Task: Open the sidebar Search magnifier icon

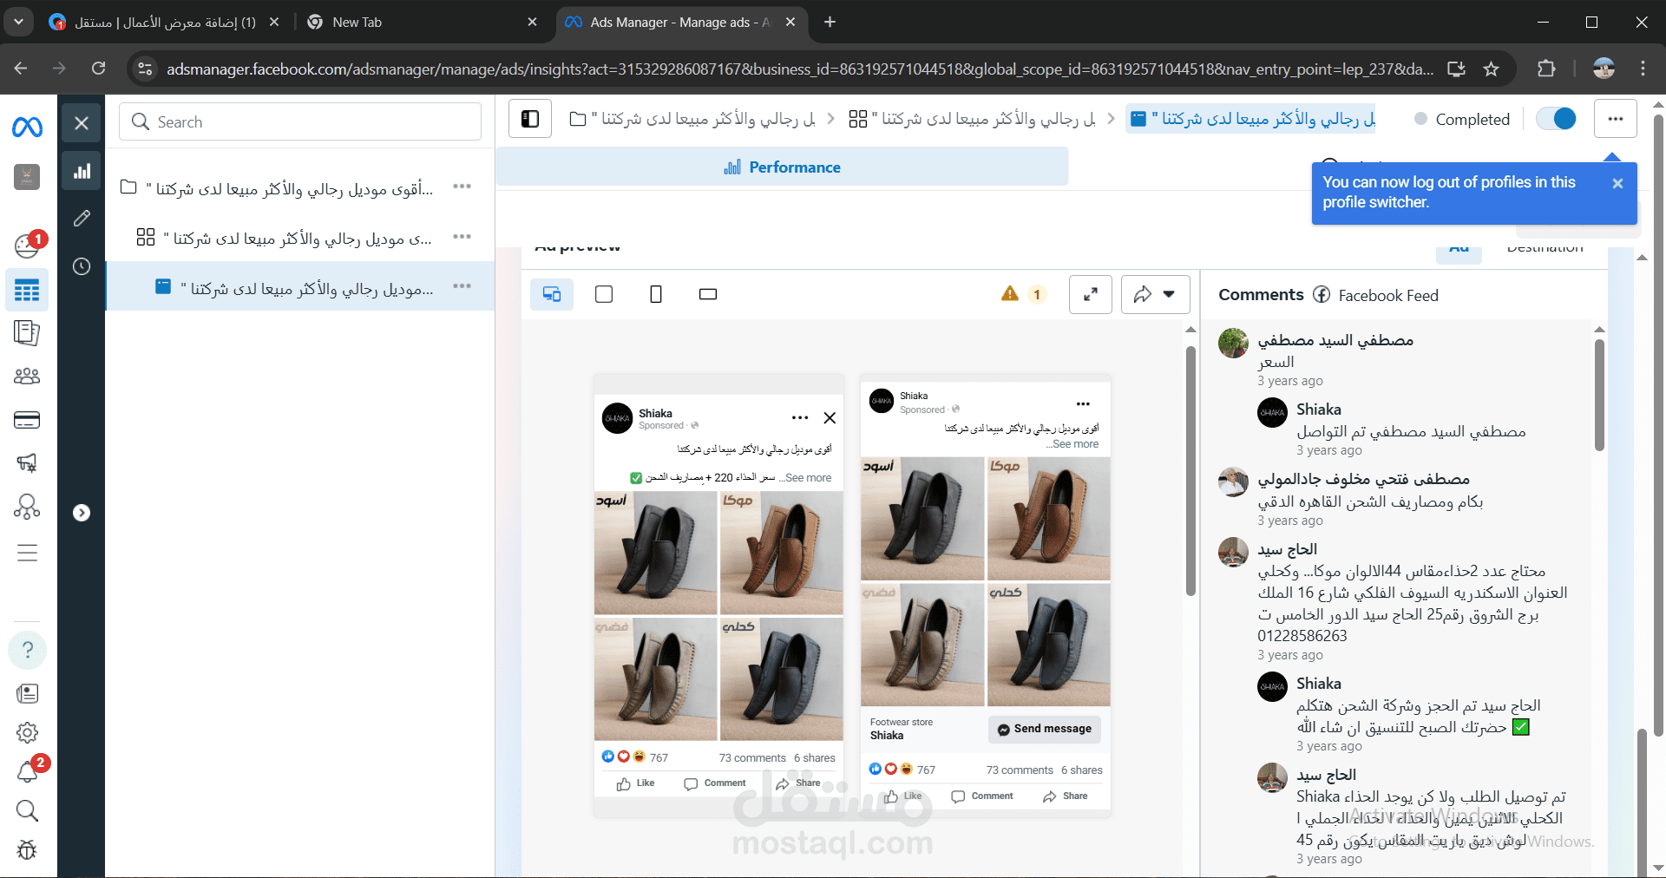Action: click(27, 811)
